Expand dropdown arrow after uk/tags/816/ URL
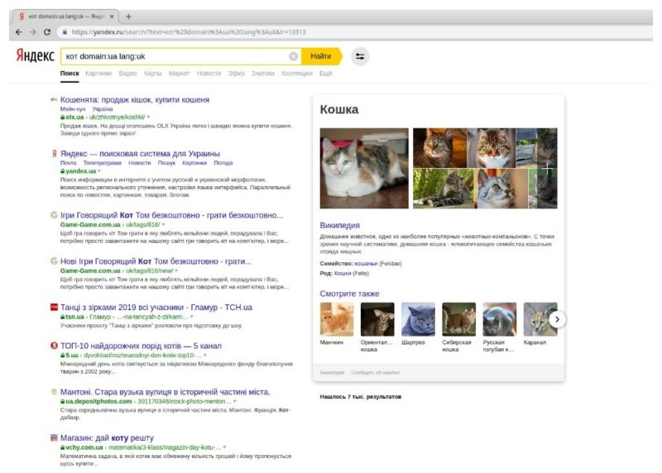This screenshot has height=473, width=662. (x=163, y=224)
